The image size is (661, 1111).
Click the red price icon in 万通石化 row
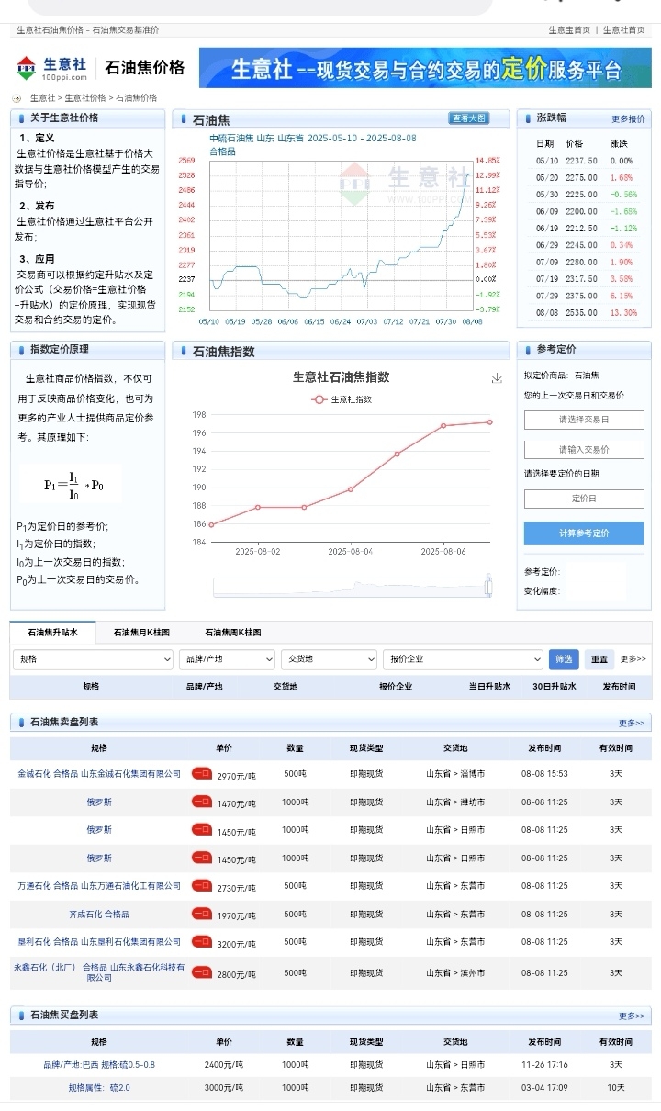tap(201, 886)
